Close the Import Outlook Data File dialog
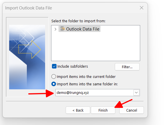Screen dimensions: 165x125 click(142, 8)
